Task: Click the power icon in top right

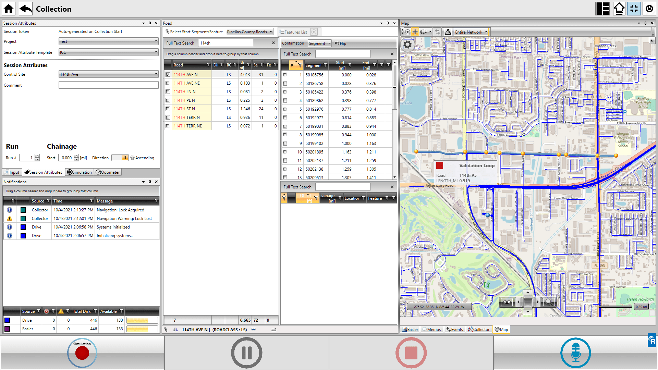Action: click(x=649, y=9)
